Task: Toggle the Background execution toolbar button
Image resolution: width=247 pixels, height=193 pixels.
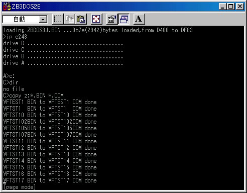Action: 124,19
